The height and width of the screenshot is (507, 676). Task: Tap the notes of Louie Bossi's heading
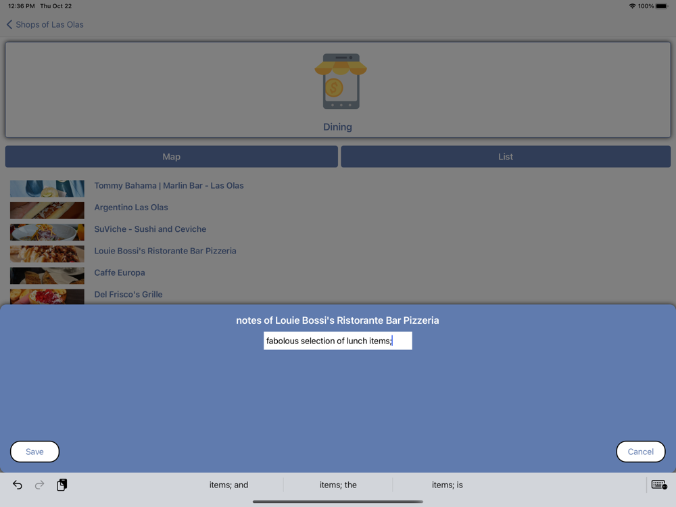[x=337, y=320]
